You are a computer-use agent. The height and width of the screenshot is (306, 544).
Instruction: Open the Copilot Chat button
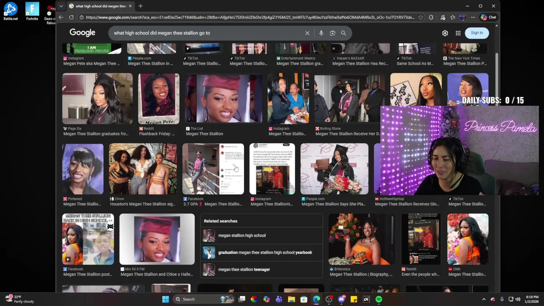click(x=488, y=17)
